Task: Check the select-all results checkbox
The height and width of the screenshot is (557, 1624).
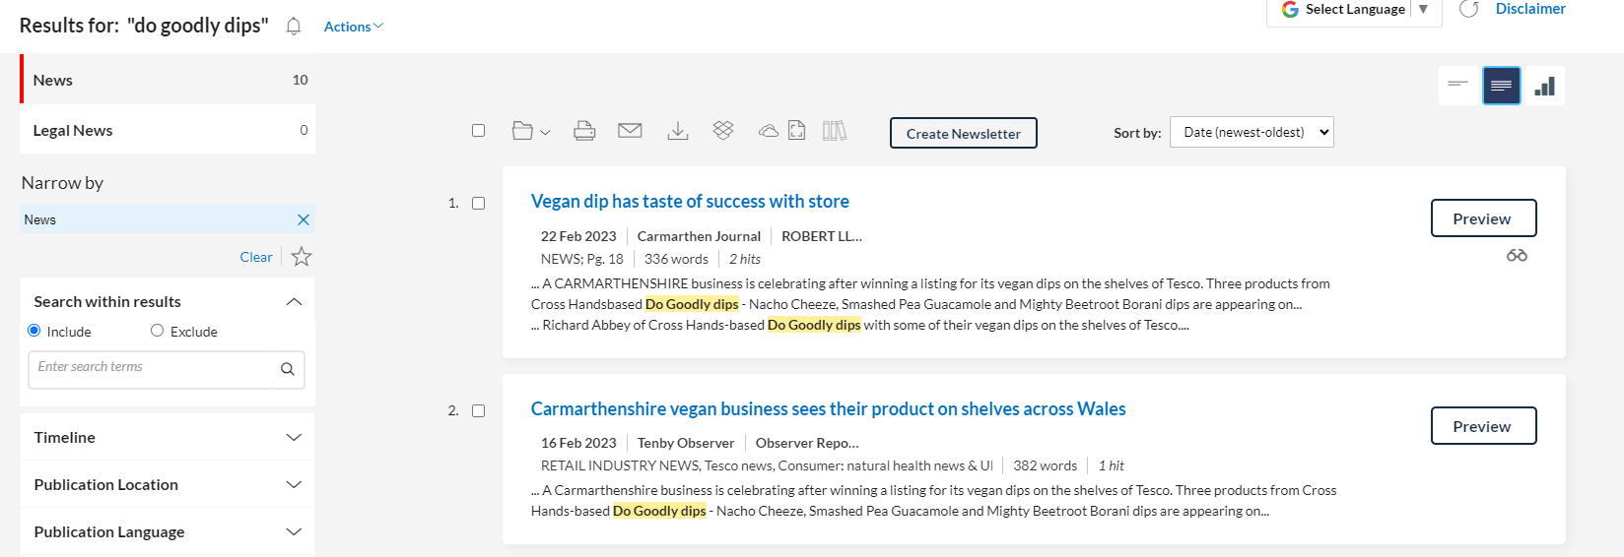Action: click(x=479, y=131)
